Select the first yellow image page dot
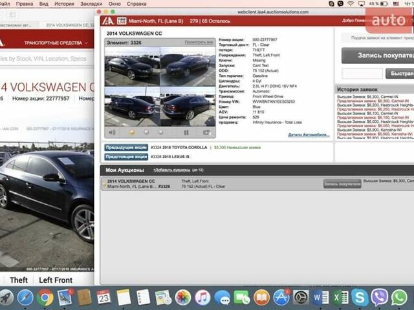 [x=131, y=132]
